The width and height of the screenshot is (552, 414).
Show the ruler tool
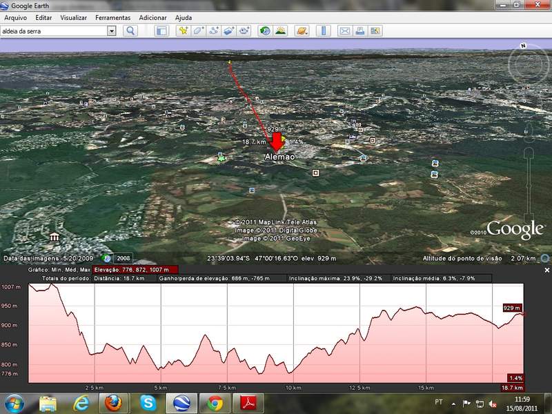coord(323,30)
